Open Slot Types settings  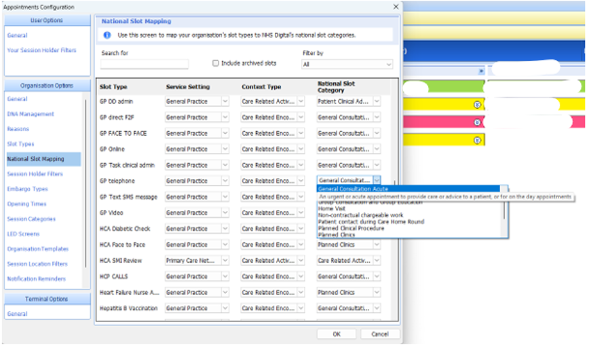tap(20, 144)
